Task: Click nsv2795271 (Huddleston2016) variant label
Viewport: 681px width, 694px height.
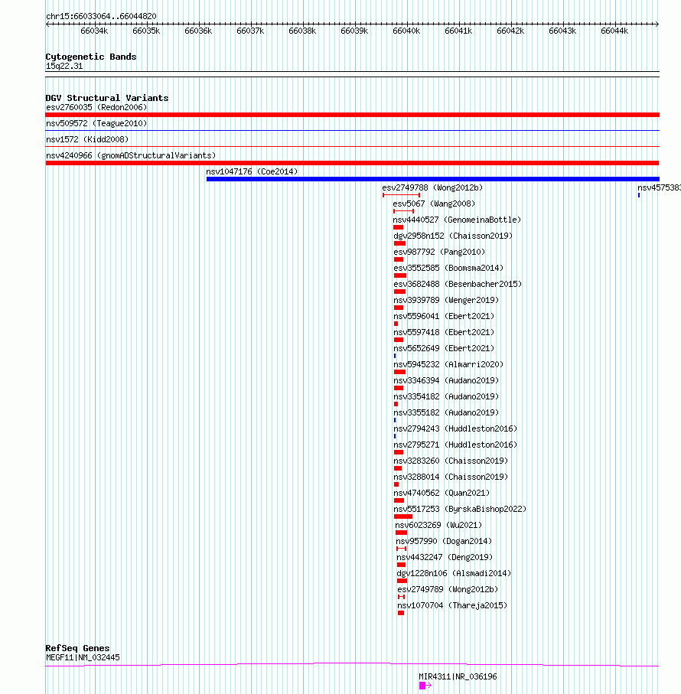Action: coord(455,445)
